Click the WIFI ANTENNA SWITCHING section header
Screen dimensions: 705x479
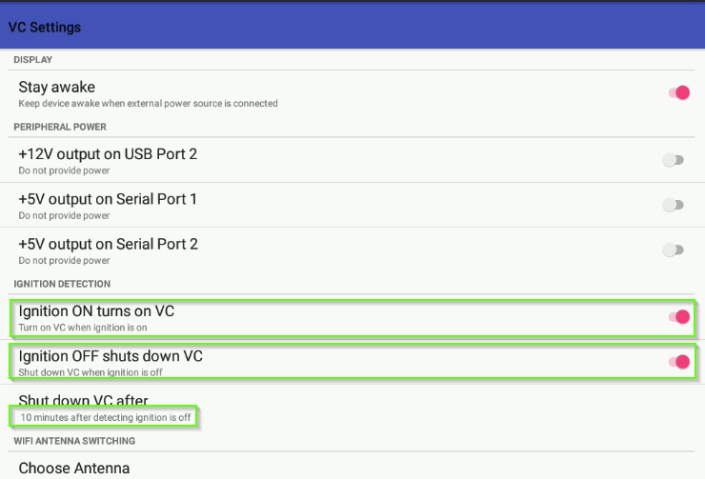coord(74,441)
